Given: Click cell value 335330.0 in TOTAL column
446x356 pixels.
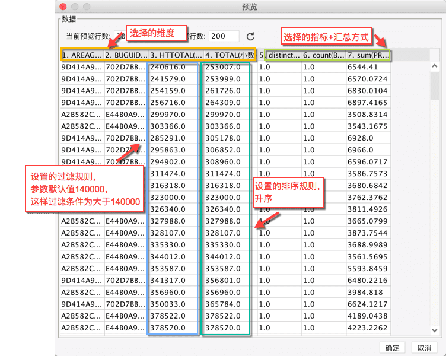Looking at the screenshot, I should click(x=223, y=244).
